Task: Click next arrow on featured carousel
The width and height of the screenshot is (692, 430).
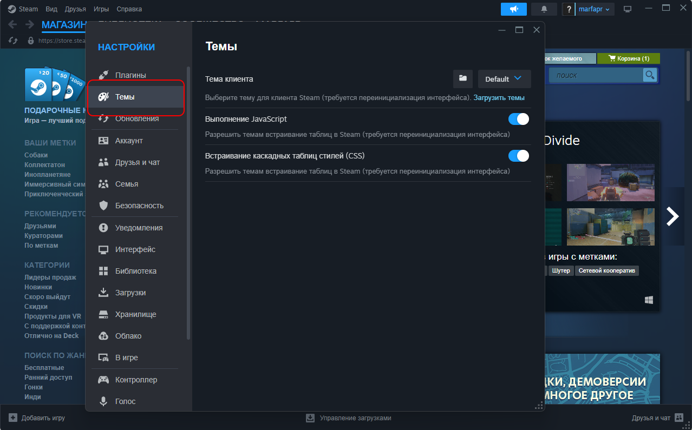Action: point(672,216)
